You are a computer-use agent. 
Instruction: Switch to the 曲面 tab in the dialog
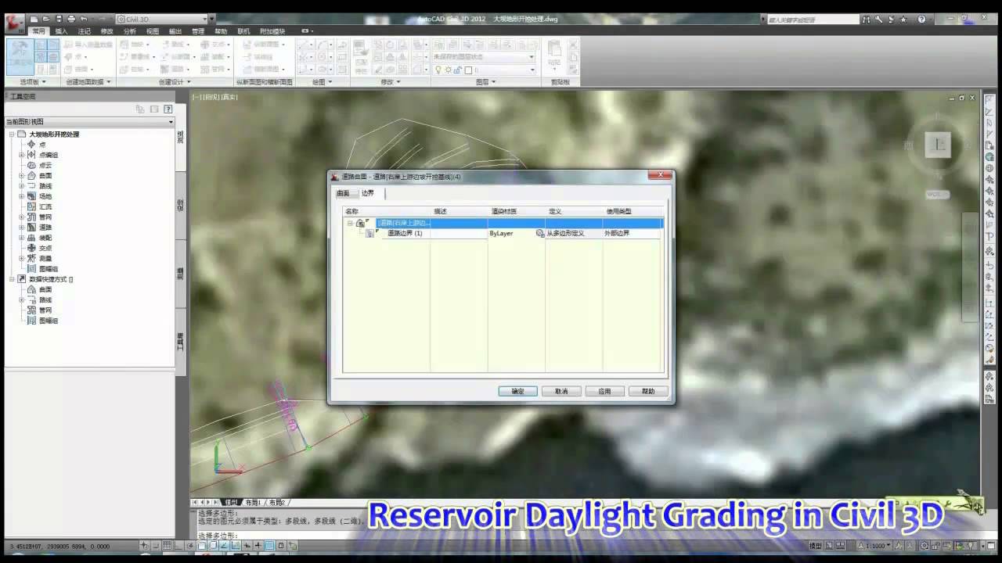tap(344, 193)
